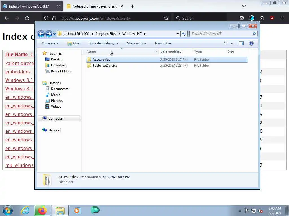This screenshot has width=289, height=216.
Task: Open Windows Media Player taskbar icon
Action: (x=77, y=210)
